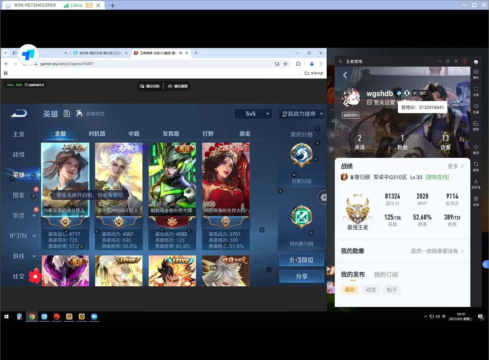Click the 键位编辑 key edit button
This screenshot has width=489, height=360.
[178, 86]
